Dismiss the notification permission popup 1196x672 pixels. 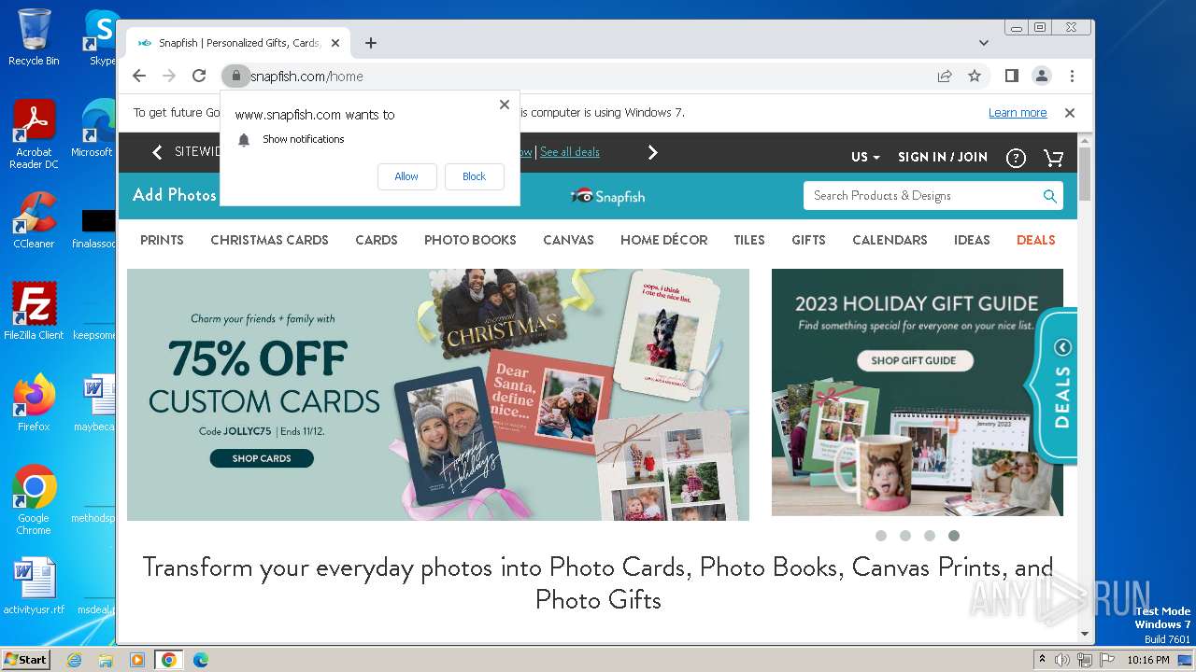click(505, 105)
